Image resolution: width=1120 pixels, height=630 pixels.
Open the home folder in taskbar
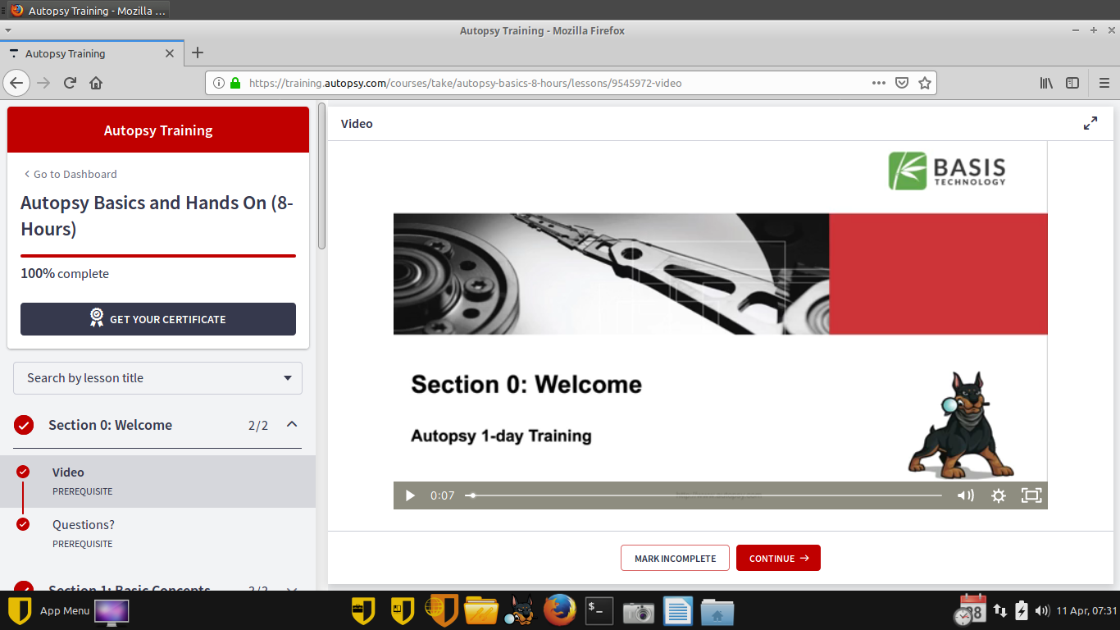717,612
